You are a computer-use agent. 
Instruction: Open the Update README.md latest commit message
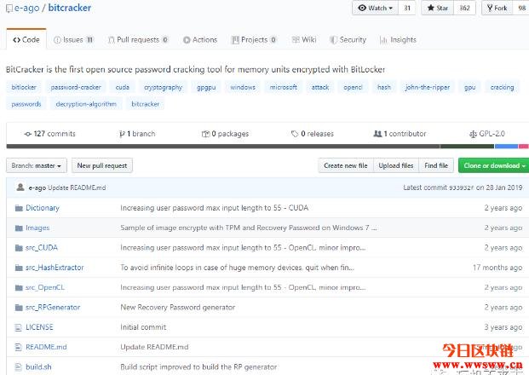[x=77, y=187]
